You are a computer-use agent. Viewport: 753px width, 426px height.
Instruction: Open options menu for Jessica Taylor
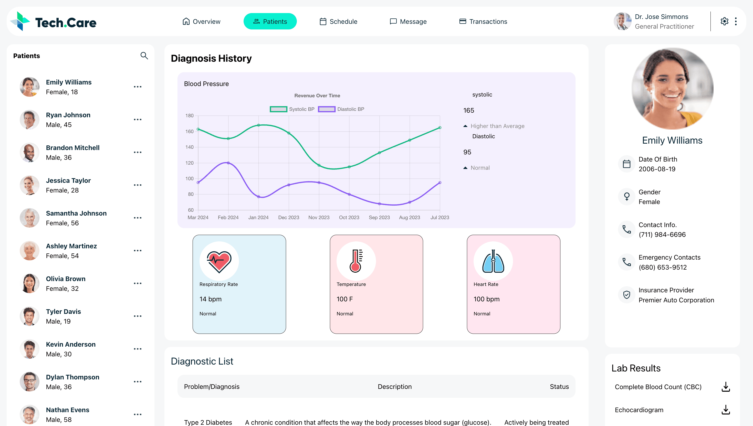[138, 185]
